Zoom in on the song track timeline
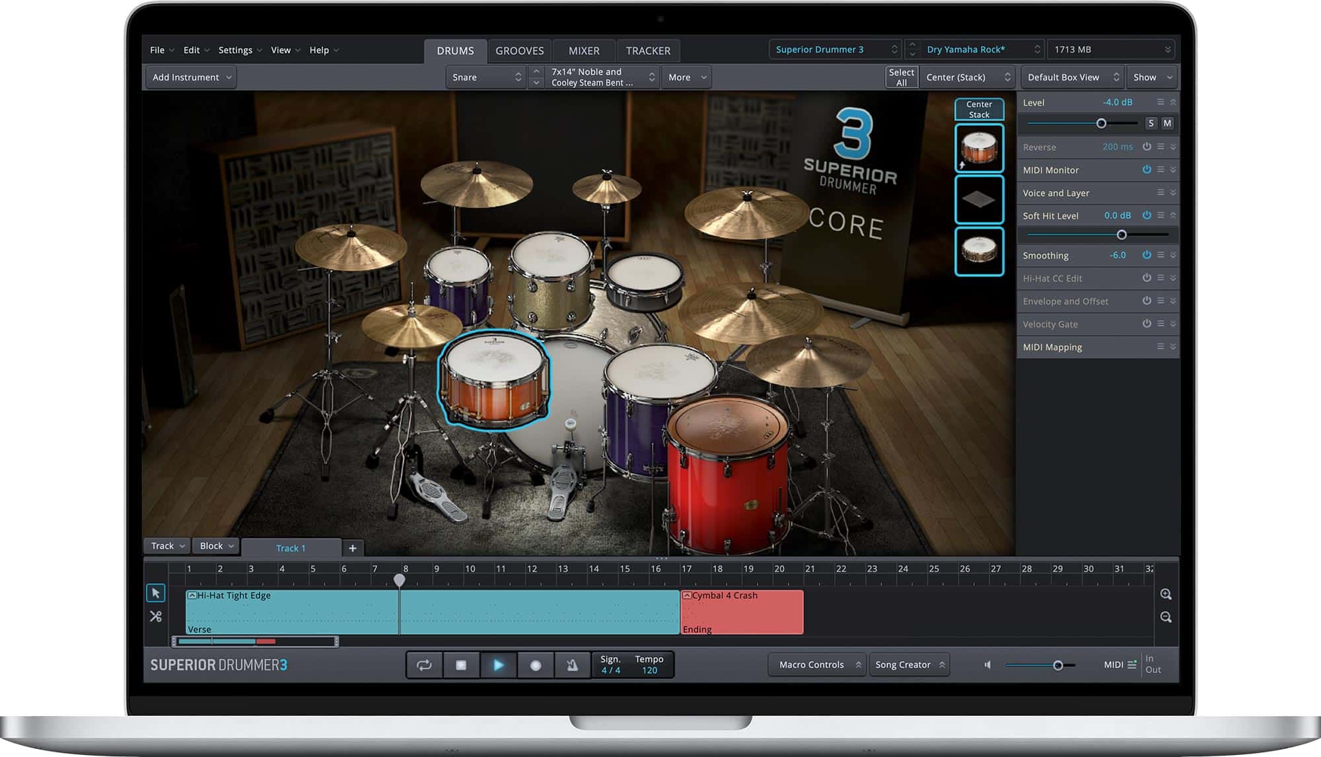1321x757 pixels. point(1166,595)
